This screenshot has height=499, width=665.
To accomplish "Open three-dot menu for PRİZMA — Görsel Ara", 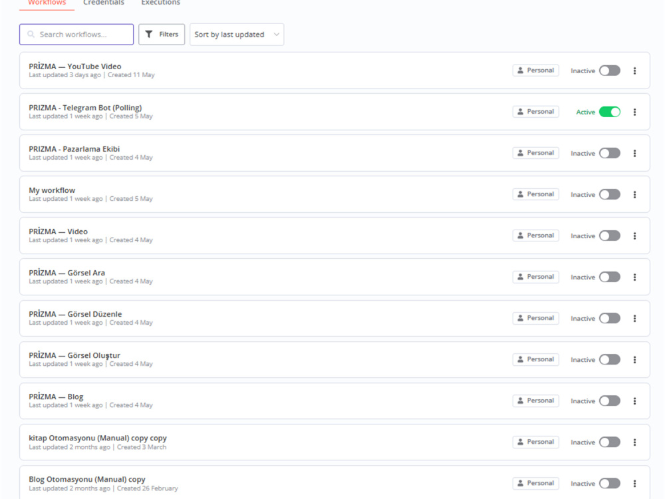I will point(634,277).
